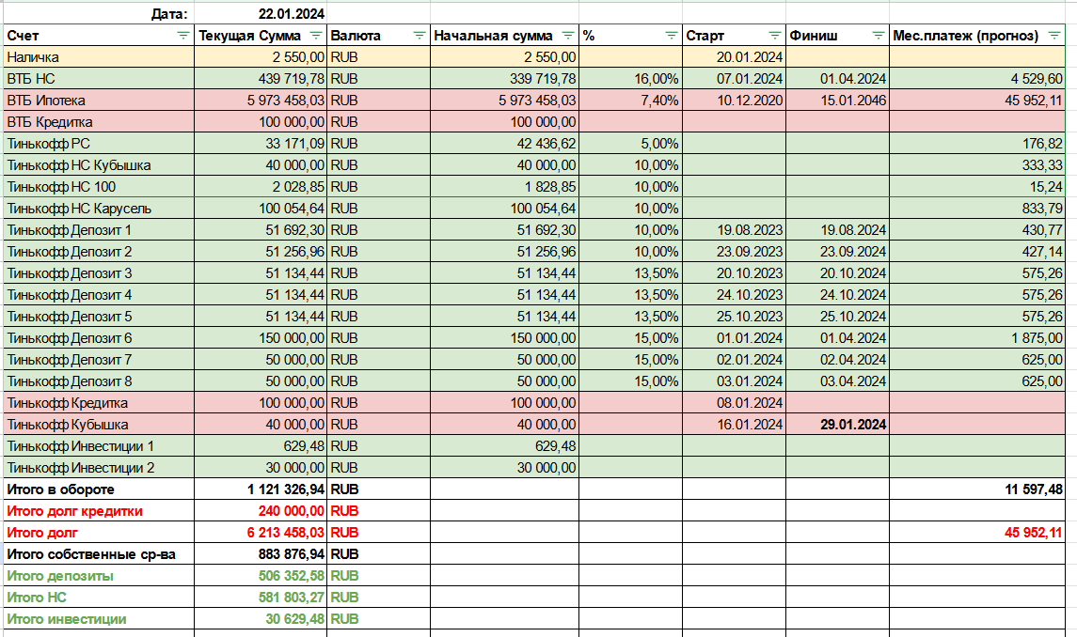
Task: Select the Тинькофф НС Кубышка cell
Action: tap(99, 165)
